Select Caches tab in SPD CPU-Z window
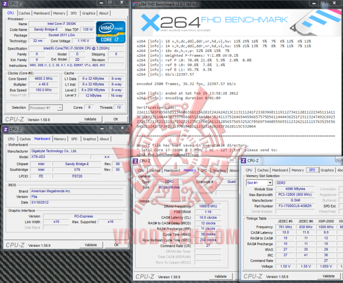This screenshot has height=283, width=343. click(263, 170)
